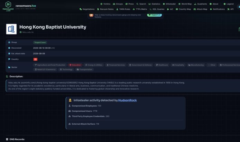
Task: Open the Groups page
Action: point(118,4)
